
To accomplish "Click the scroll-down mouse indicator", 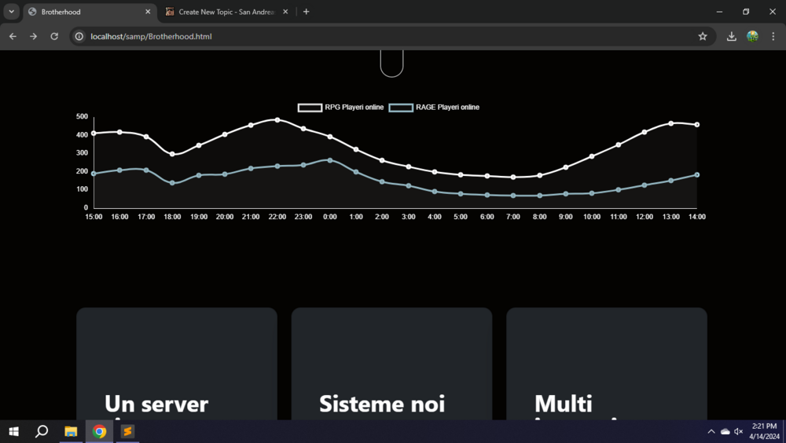I will point(391,64).
